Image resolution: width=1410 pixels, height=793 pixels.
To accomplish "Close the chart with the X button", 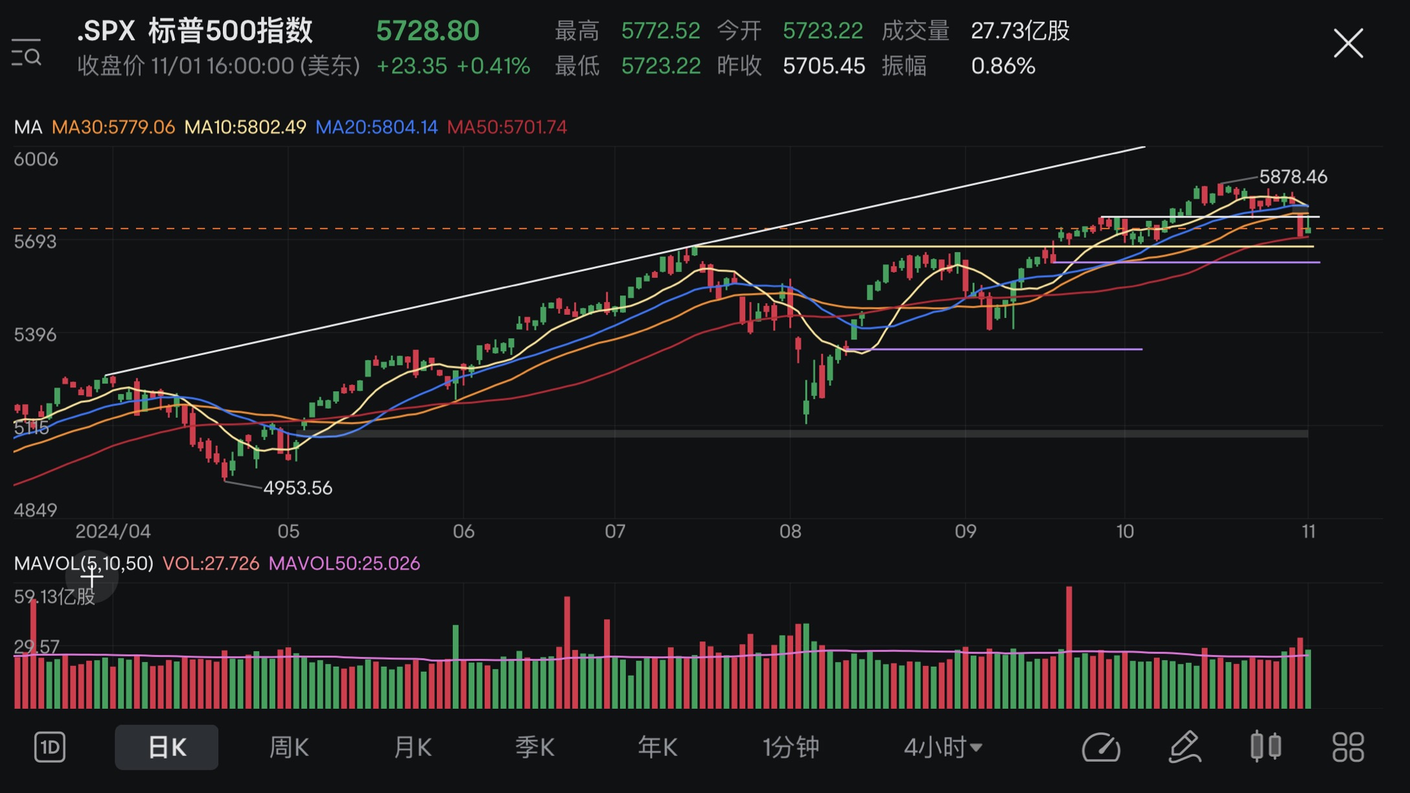I will point(1348,43).
